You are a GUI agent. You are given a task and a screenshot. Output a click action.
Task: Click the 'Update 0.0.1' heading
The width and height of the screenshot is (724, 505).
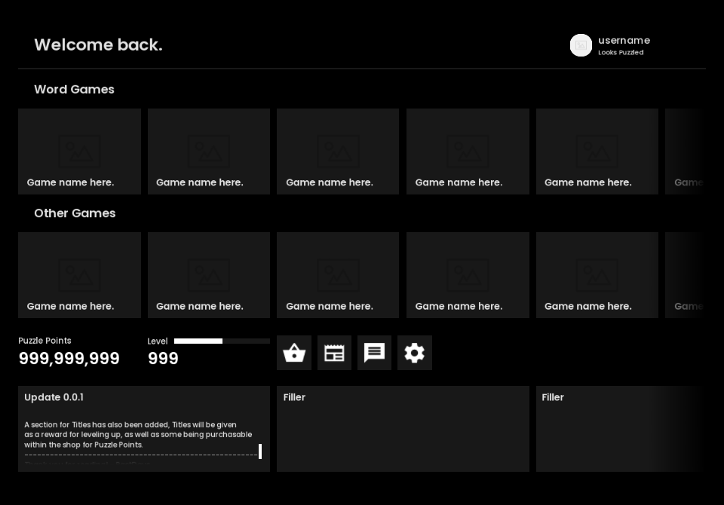click(54, 397)
